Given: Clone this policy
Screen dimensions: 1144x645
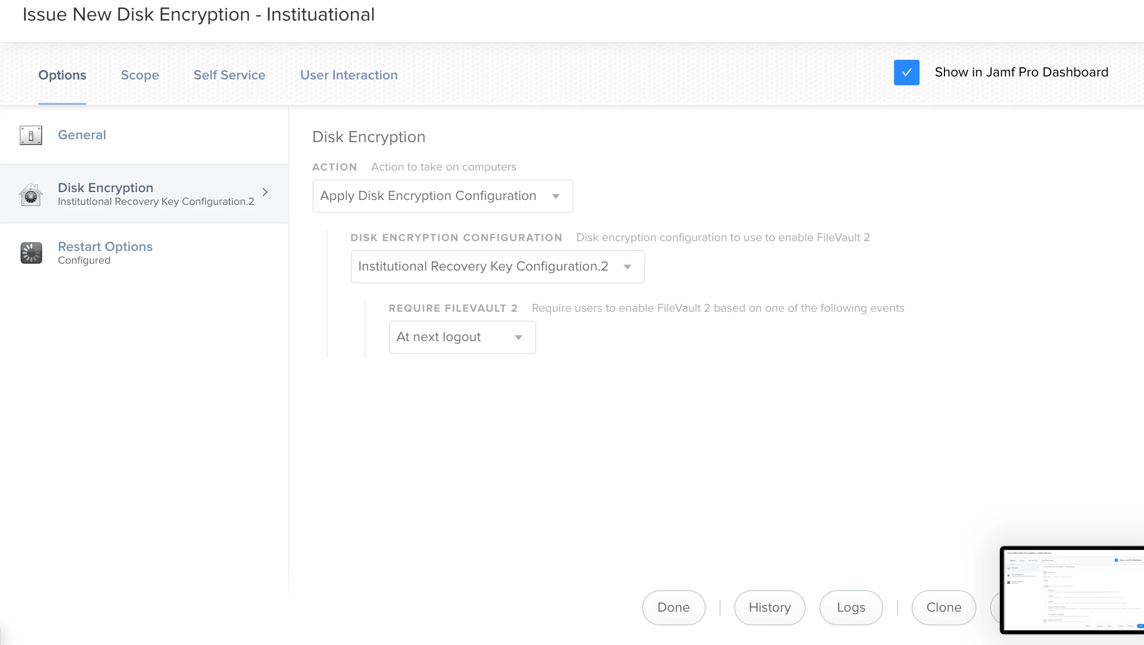Looking at the screenshot, I should tap(944, 608).
